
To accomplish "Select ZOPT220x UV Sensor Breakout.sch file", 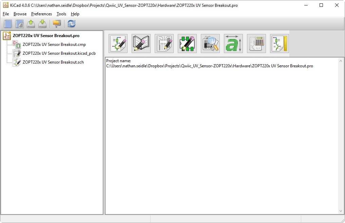I will pos(53,62).
